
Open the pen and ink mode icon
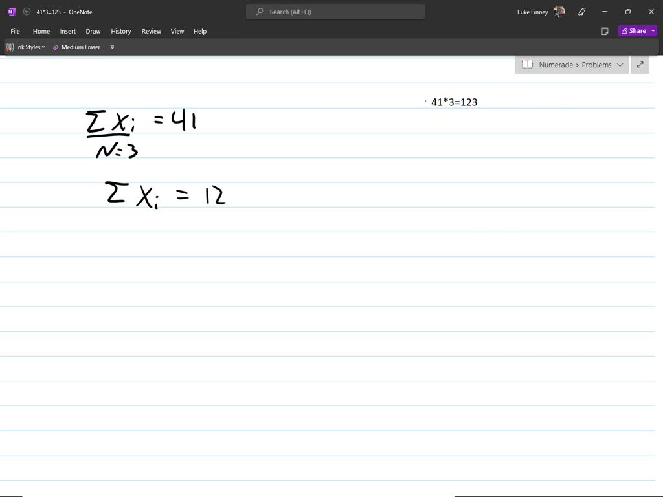coord(582,12)
